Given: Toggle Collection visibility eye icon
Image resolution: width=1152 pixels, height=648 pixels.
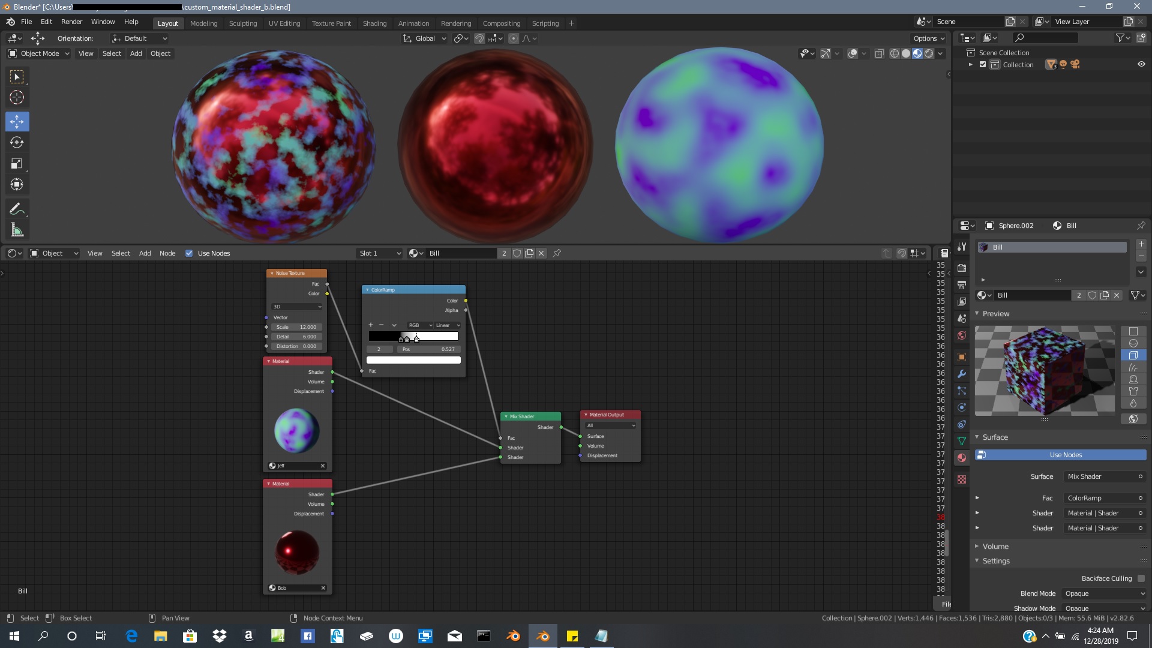Looking at the screenshot, I should (1141, 64).
